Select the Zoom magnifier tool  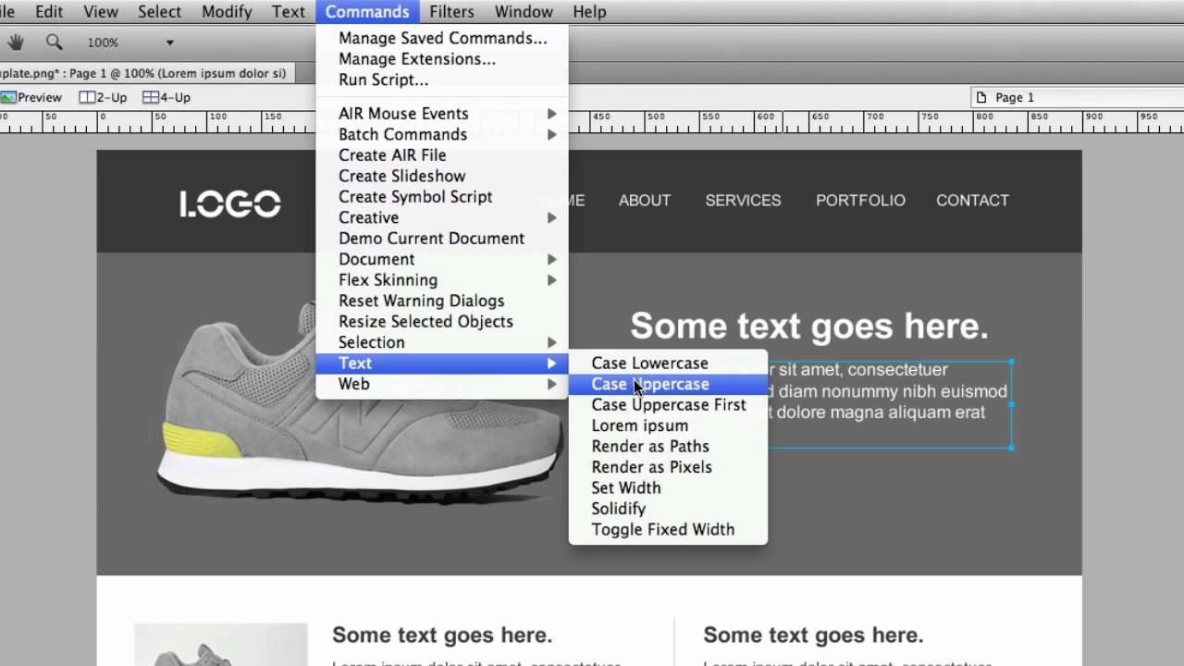(x=55, y=42)
